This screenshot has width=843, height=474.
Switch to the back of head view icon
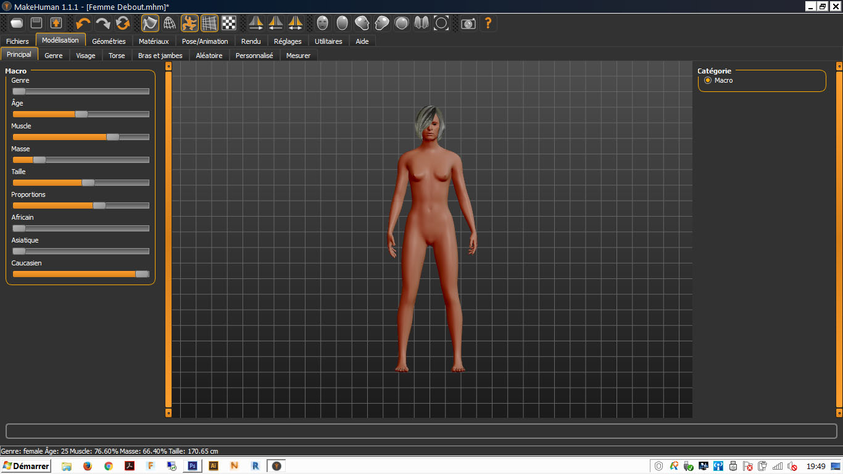(343, 23)
